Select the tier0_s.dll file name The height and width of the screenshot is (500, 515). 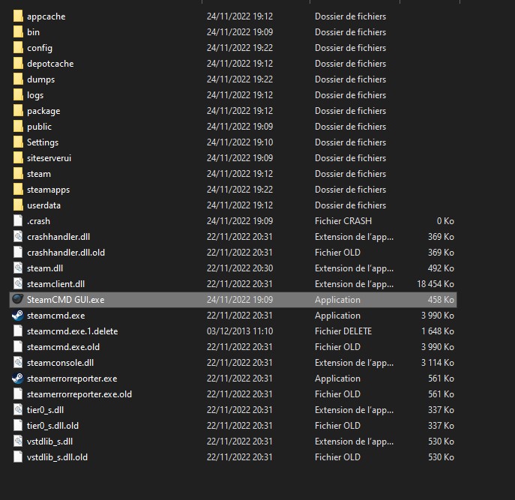[x=45, y=410]
